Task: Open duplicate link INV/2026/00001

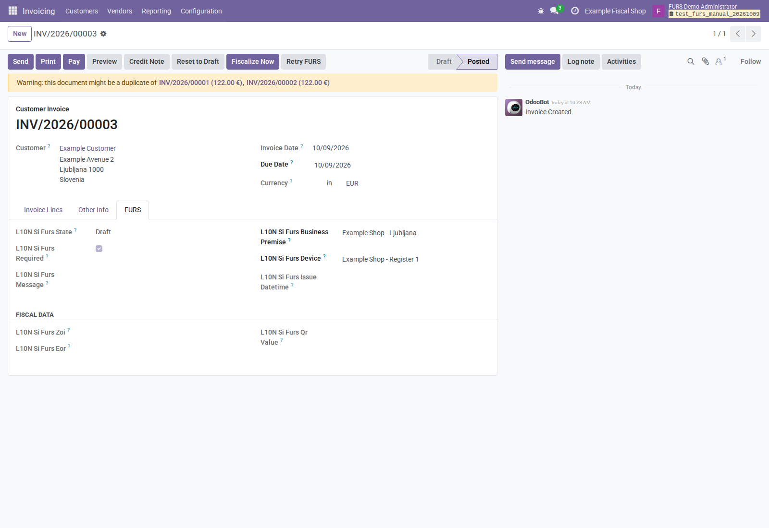Action: point(201,83)
